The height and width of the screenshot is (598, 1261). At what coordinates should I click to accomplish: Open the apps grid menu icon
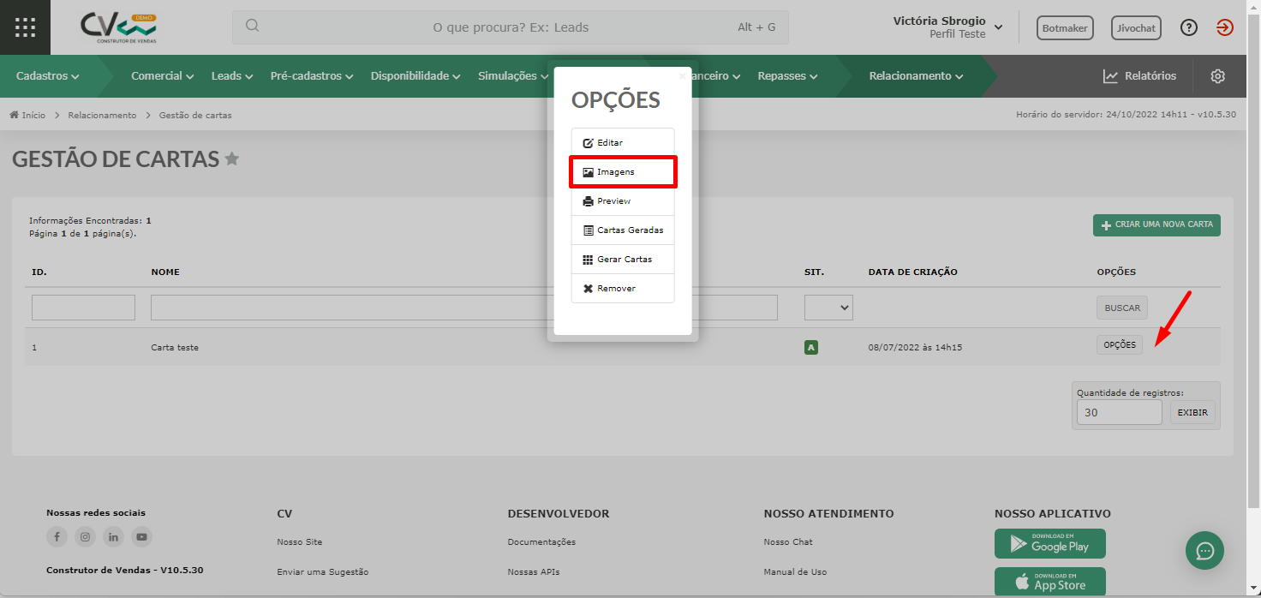[x=25, y=27]
